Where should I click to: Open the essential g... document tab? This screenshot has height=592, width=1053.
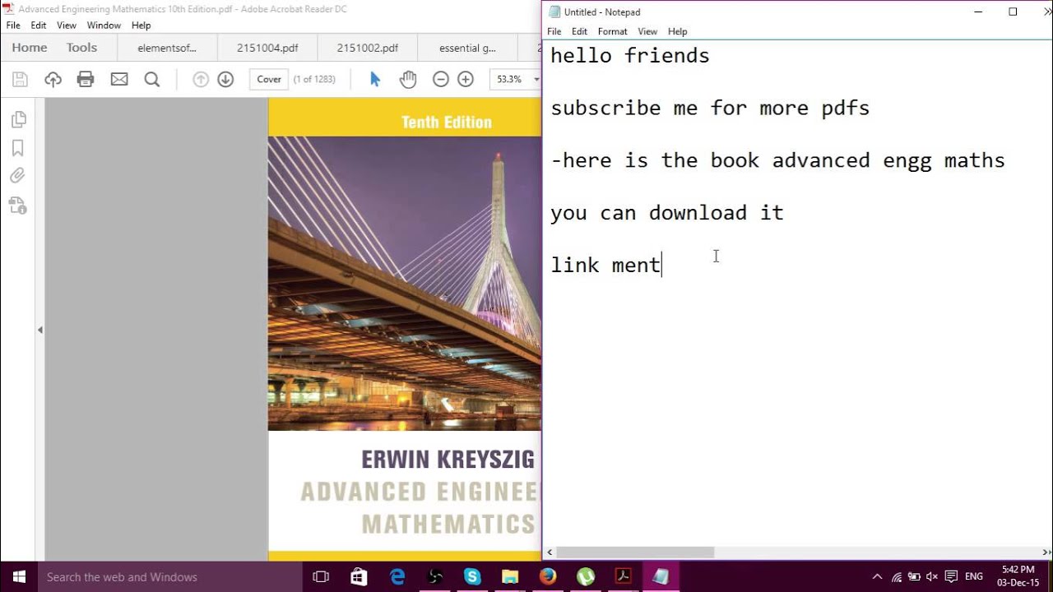[x=467, y=48]
